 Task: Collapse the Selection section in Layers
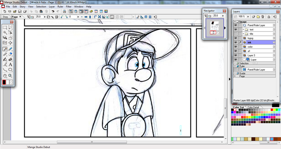pyautogui.click(x=235, y=63)
